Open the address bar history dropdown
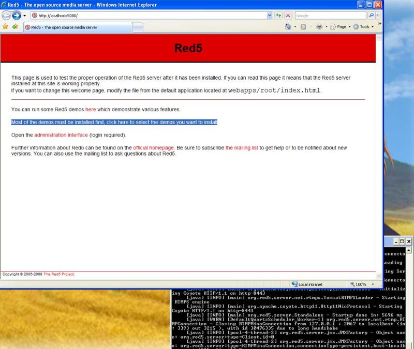414x349 pixels. 269,15
